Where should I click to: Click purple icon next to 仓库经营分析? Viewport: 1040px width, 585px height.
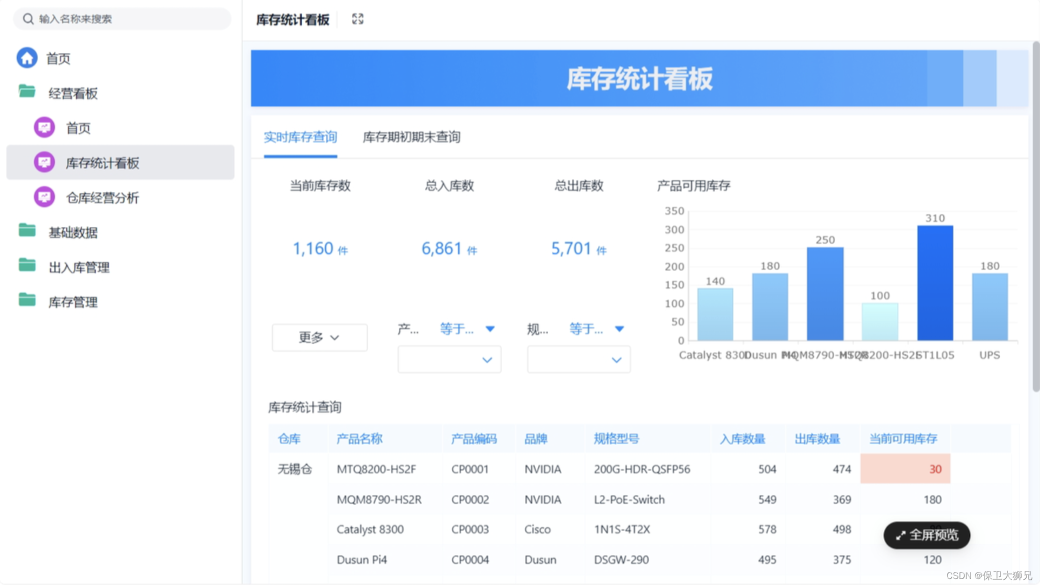coord(44,197)
